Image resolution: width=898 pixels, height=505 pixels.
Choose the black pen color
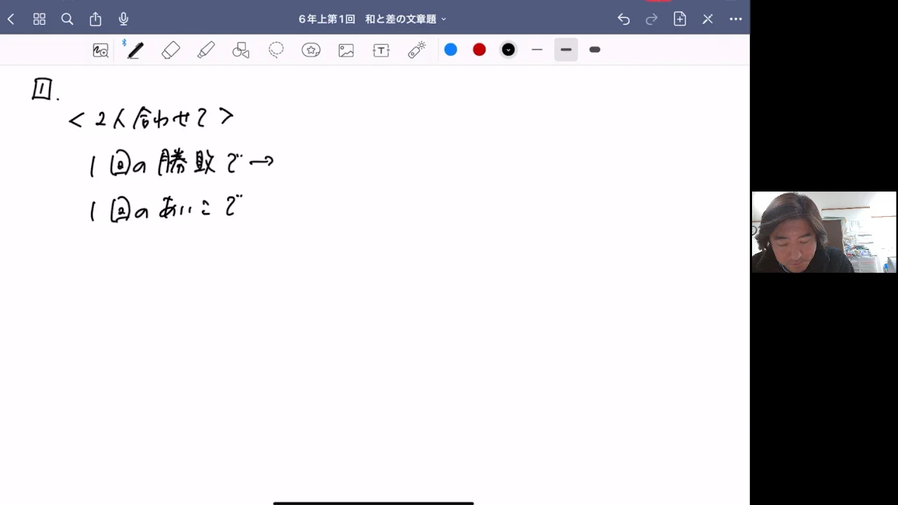point(508,49)
